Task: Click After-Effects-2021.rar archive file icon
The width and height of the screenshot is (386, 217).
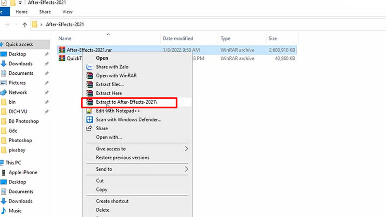Action: pyautogui.click(x=62, y=50)
